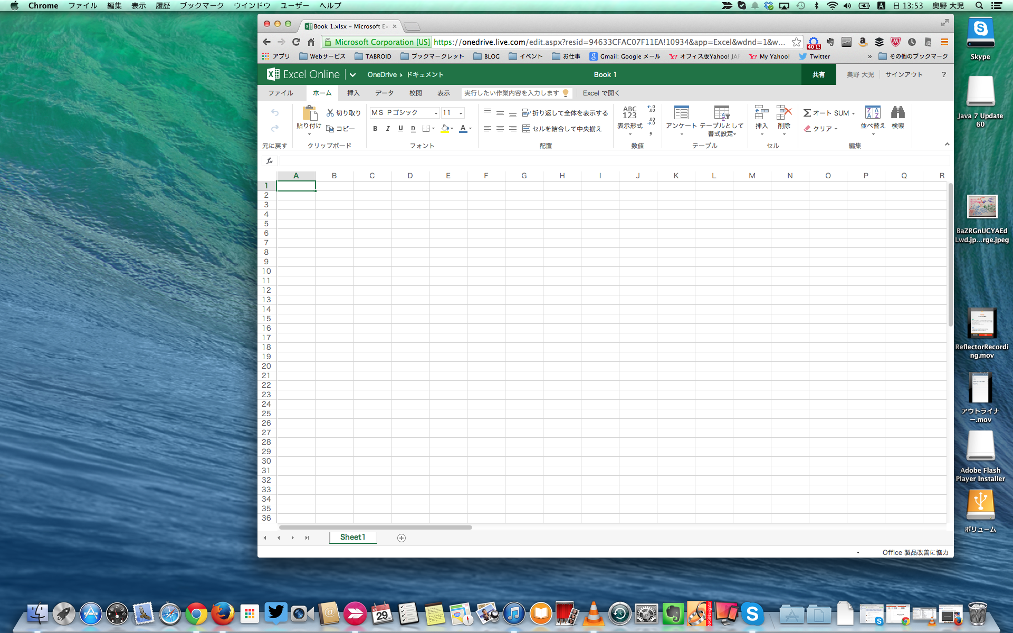Click the Share (共有) button
1013x633 pixels.
click(819, 74)
